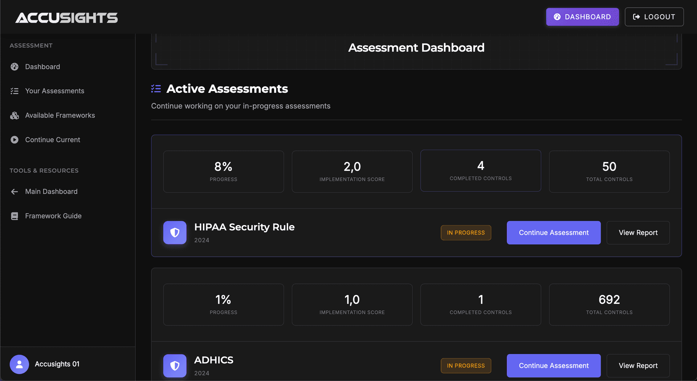Click the back arrow beside Main Dashboard

[15, 191]
